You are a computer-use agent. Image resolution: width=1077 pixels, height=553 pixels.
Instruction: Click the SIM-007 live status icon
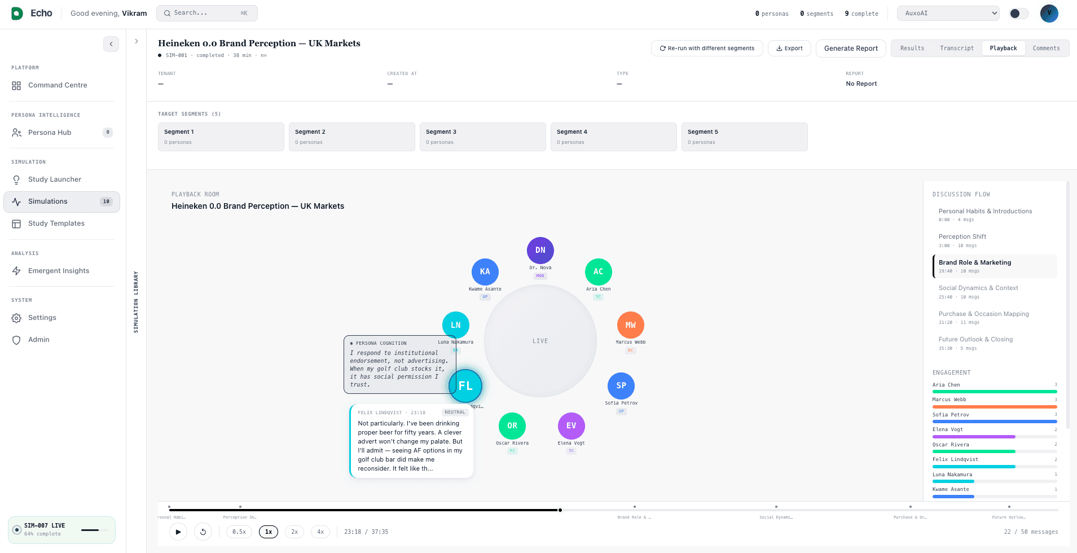(17, 530)
